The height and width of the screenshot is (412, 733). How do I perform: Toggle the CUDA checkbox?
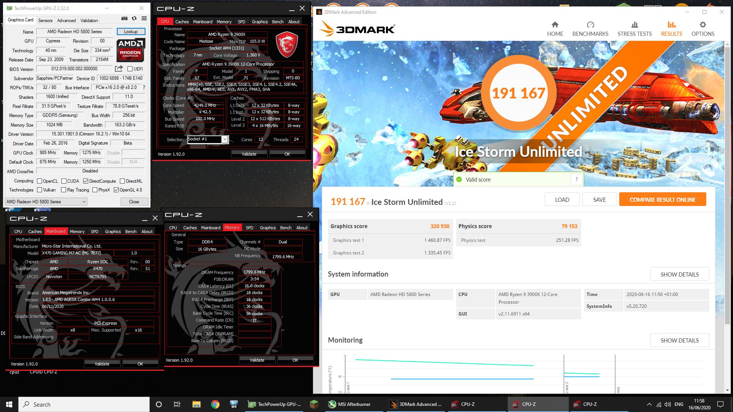point(64,181)
